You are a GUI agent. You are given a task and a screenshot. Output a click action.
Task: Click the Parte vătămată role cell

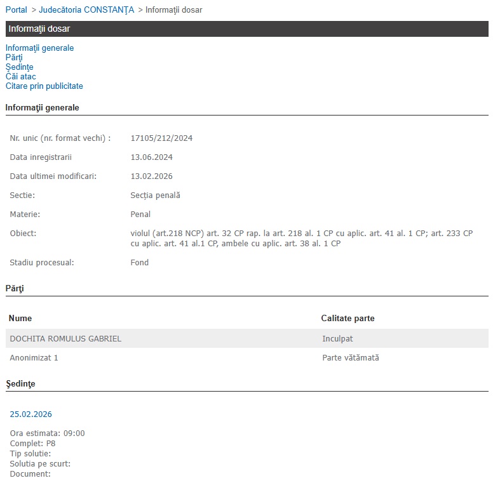tap(350, 358)
